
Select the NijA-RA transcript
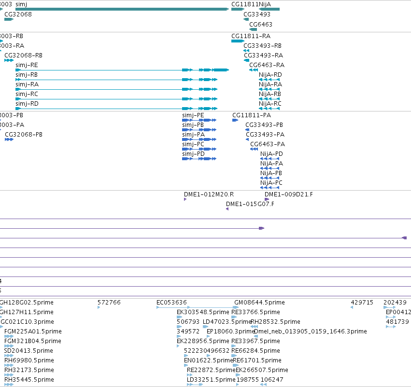click(269, 89)
